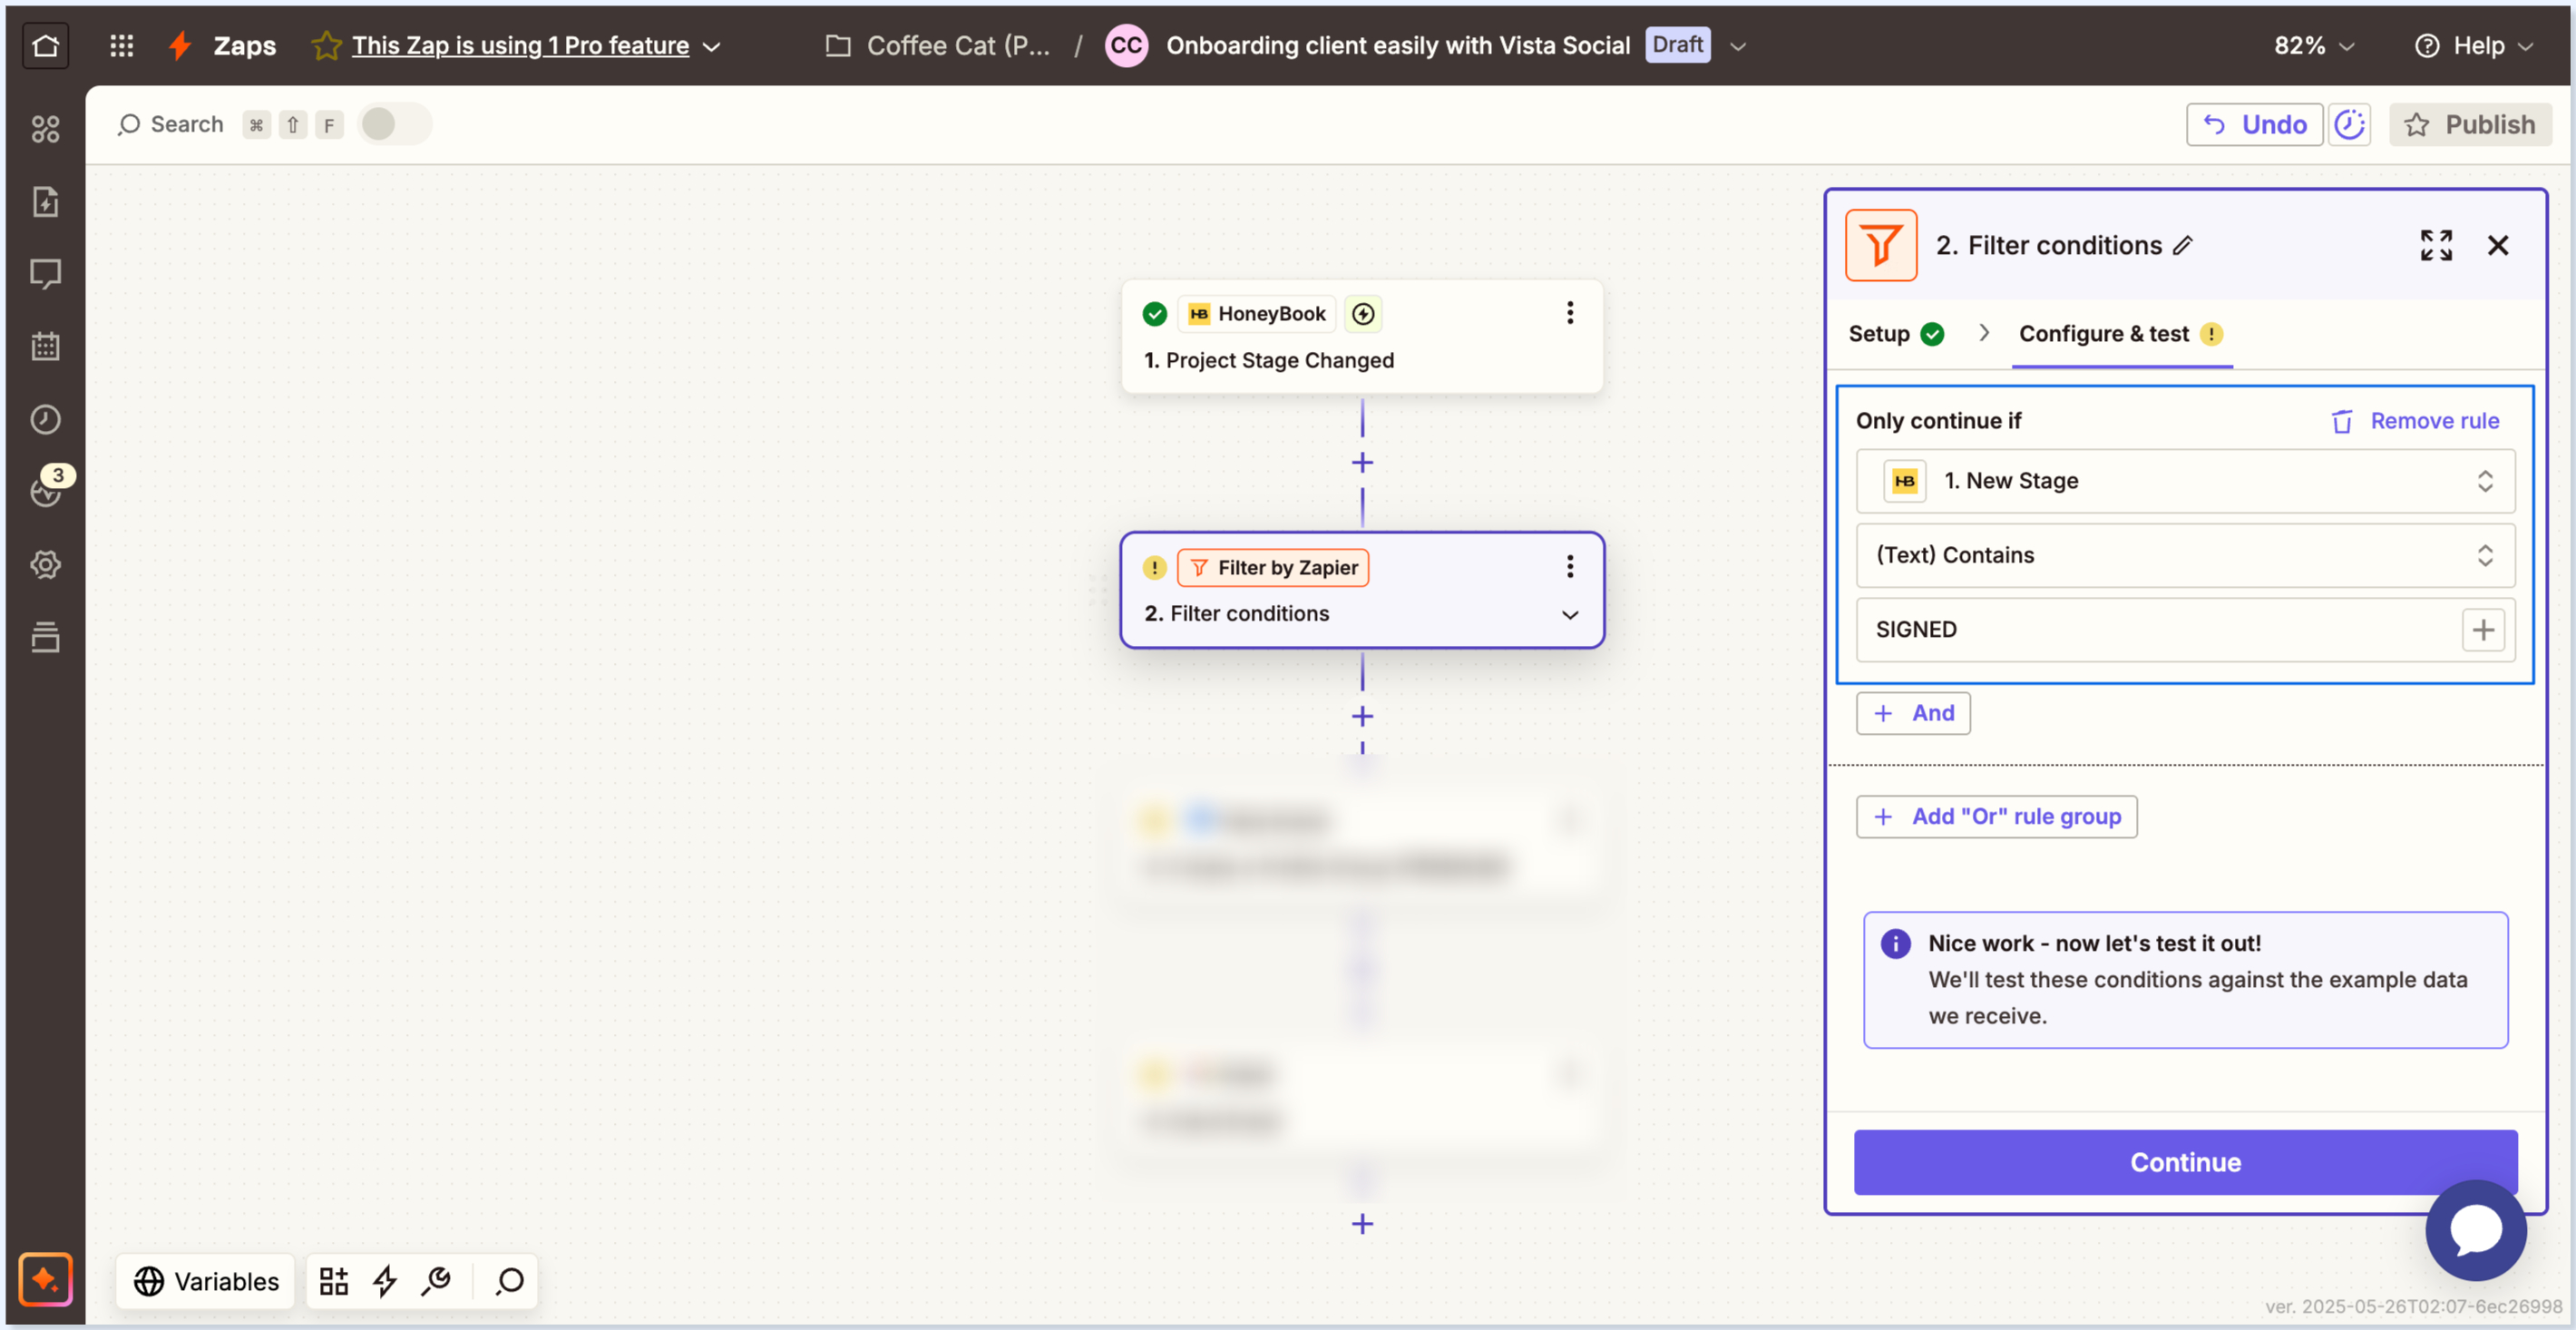
Task: Click the instant trigger icon on HoneyBook
Action: click(1363, 314)
